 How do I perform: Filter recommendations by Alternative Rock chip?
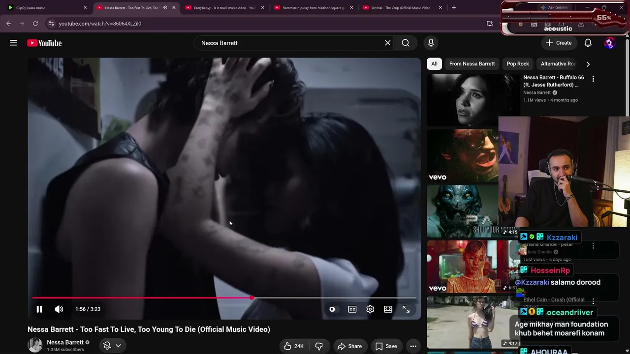click(x=558, y=64)
